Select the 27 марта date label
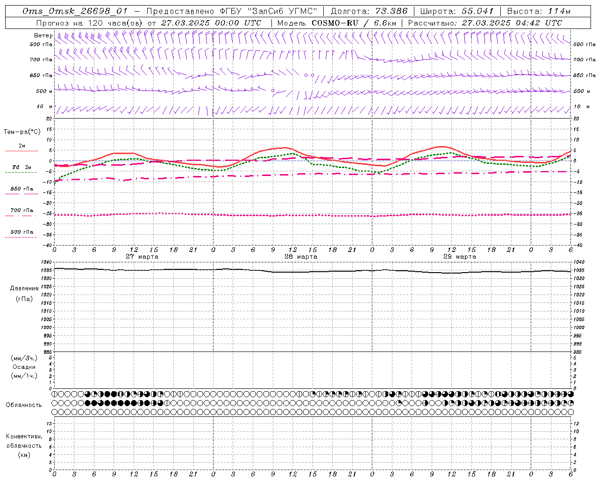This screenshot has height=478, width=598. 142,257
